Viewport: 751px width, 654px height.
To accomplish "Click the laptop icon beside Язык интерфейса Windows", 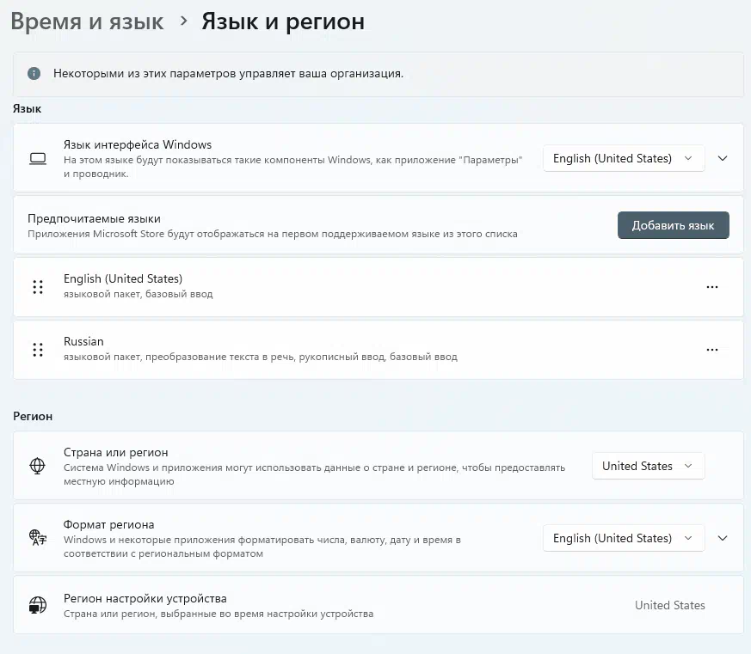I will coord(37,158).
